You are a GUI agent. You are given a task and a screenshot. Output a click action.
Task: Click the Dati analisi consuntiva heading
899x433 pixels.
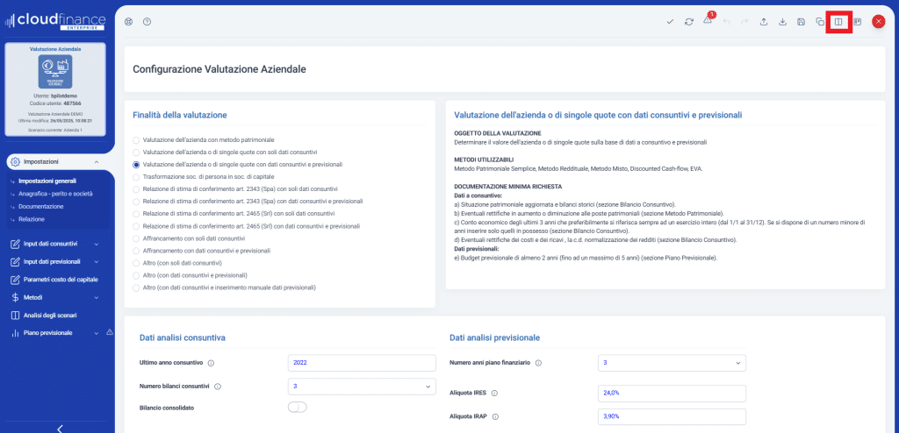point(183,338)
